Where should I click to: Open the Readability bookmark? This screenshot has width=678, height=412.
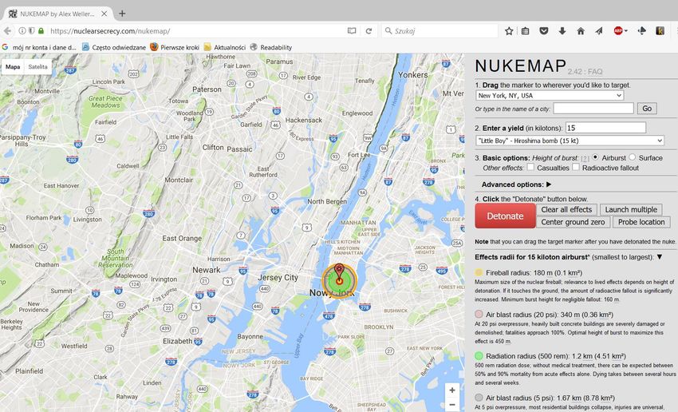tap(271, 47)
